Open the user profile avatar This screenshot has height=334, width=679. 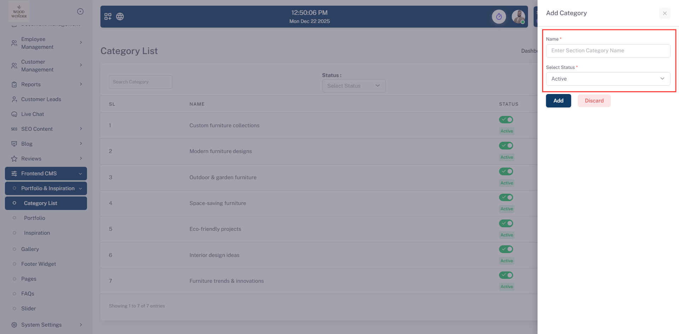(518, 17)
